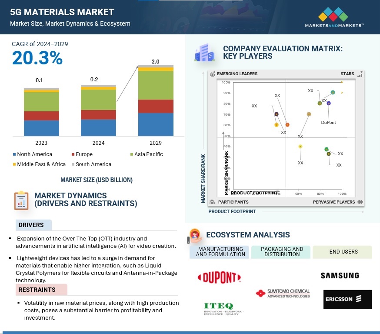
Task: Click the Stars quadrant icon
Action: point(360,74)
